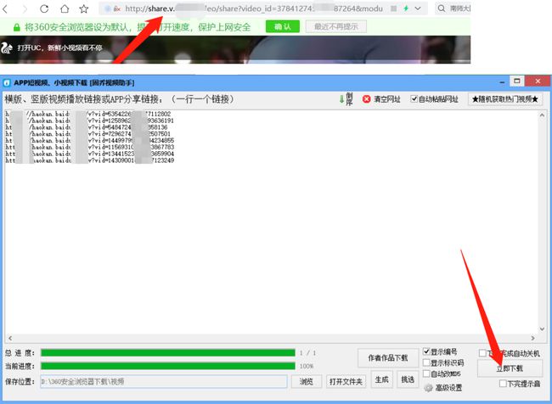This screenshot has width=552, height=404.
Task: Select the URL line ending in 7123249
Action: point(90,160)
